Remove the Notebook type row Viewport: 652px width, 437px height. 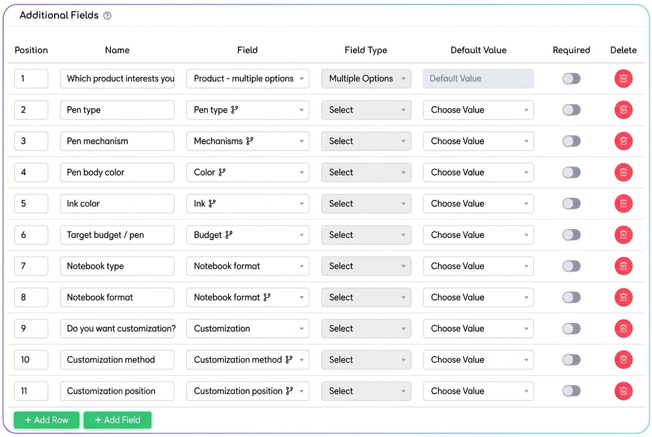pyautogui.click(x=623, y=266)
